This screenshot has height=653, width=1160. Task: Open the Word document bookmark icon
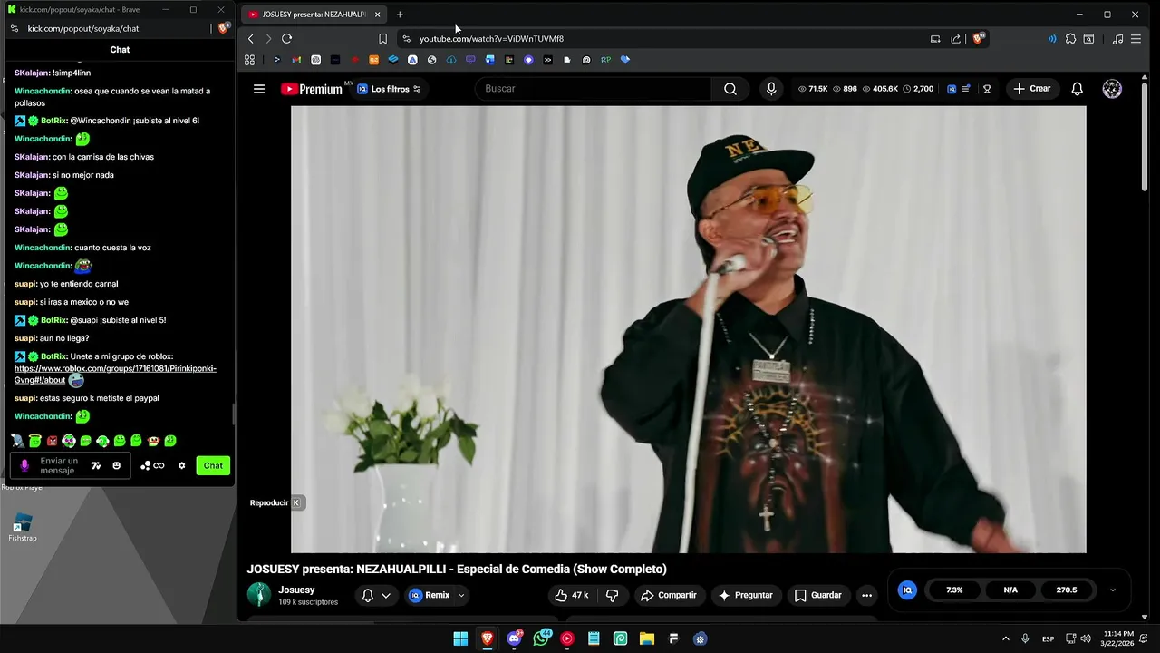click(489, 60)
